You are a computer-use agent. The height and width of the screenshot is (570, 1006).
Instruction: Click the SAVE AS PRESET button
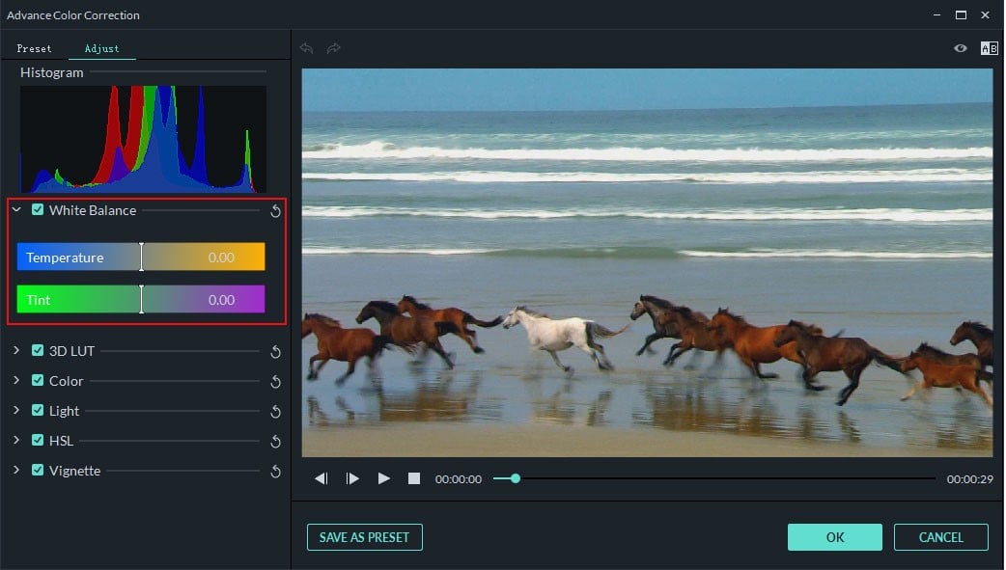coord(365,537)
